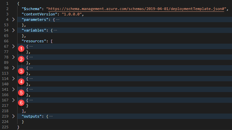Expand the folded resource at line 141
Screen dimensions: 232x130
click(x=13, y=89)
